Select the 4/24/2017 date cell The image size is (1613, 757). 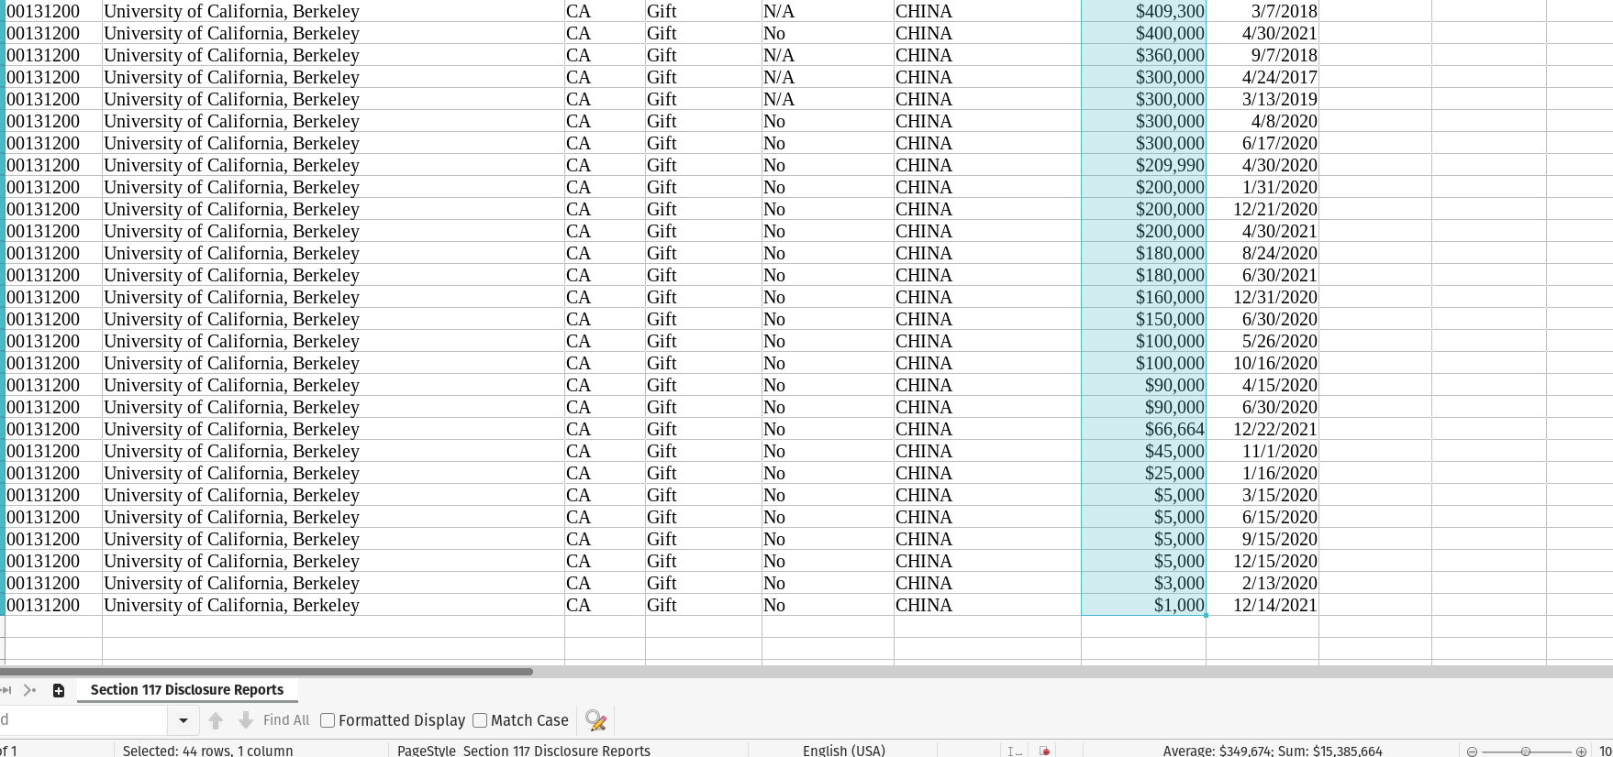(x=1263, y=77)
